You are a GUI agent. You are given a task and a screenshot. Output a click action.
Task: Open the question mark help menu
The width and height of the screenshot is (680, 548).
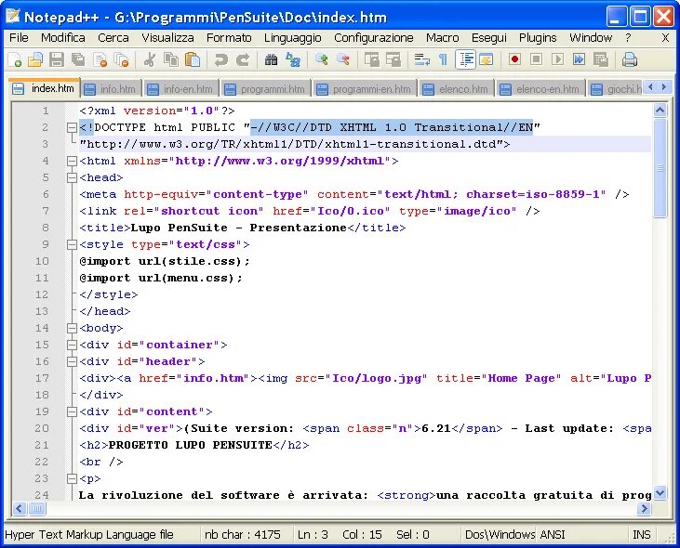click(628, 38)
